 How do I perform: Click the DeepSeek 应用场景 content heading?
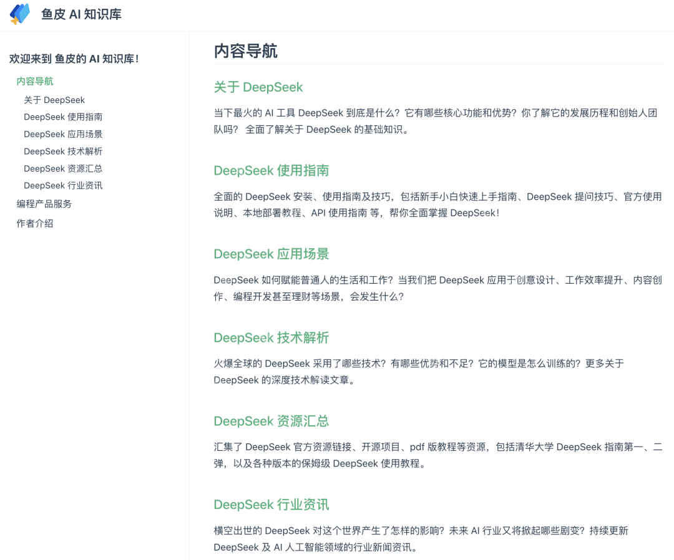[270, 254]
